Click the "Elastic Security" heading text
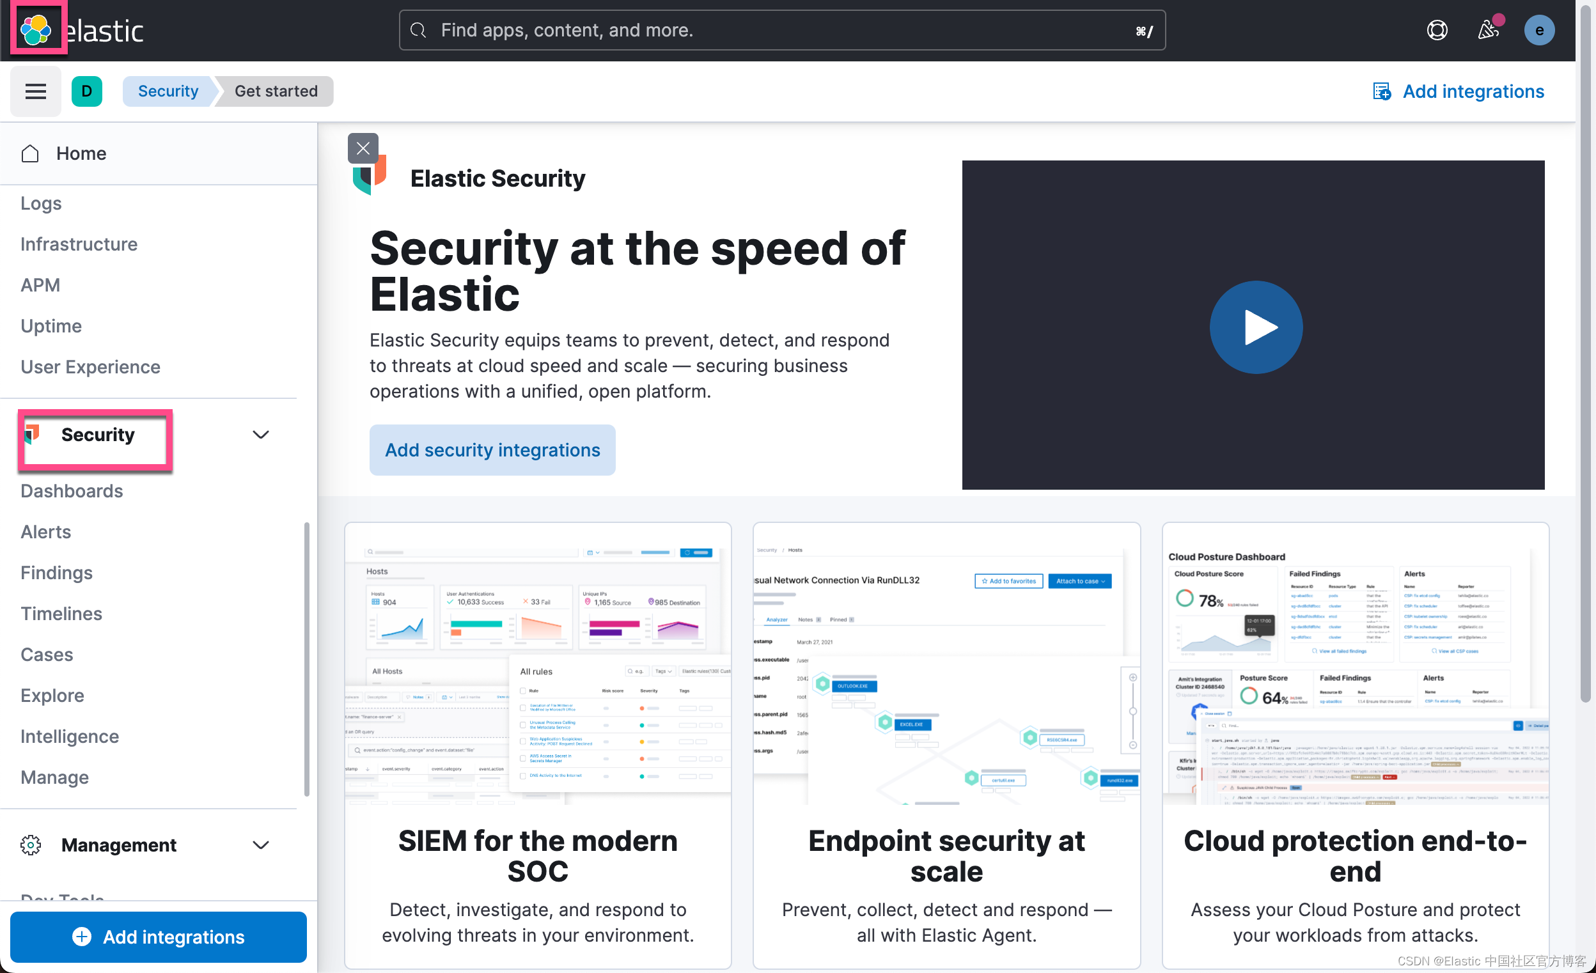1596x973 pixels. pyautogui.click(x=497, y=178)
